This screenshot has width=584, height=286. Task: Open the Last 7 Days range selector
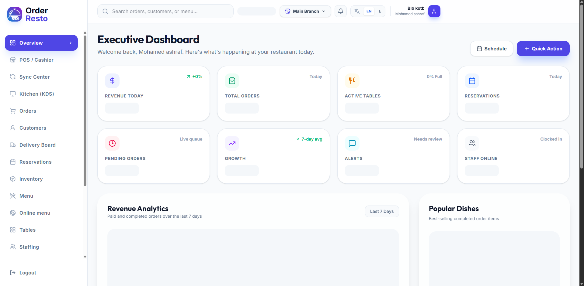pyautogui.click(x=382, y=211)
